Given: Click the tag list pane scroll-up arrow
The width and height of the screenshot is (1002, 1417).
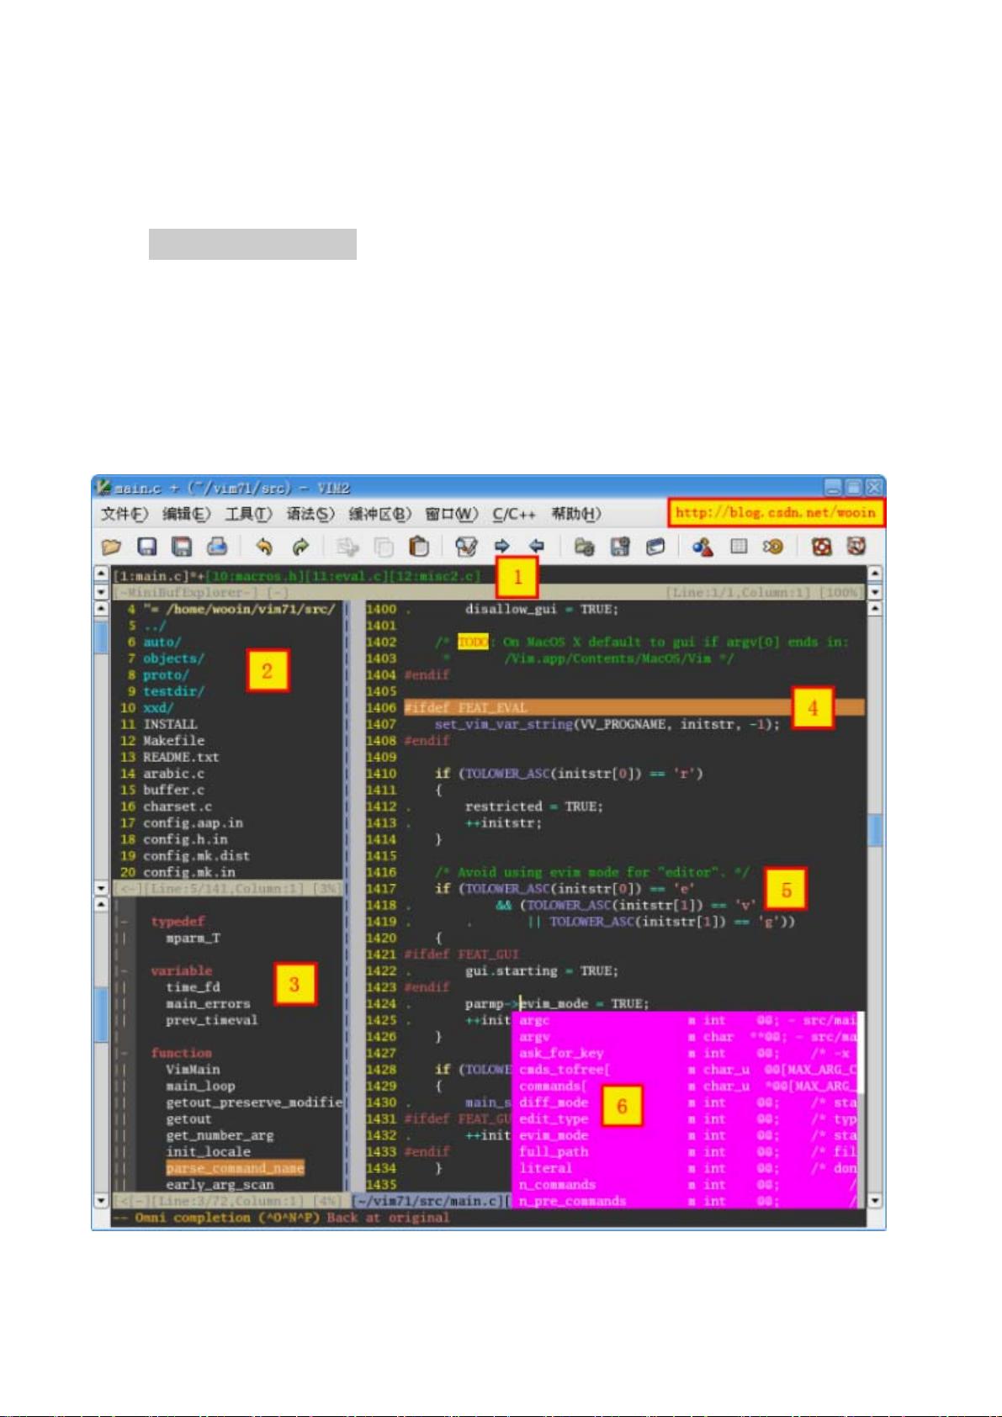Looking at the screenshot, I should point(101,905).
